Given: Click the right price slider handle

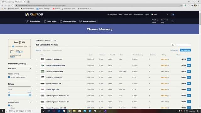Looking at the screenshot, I should click(x=30, y=95).
